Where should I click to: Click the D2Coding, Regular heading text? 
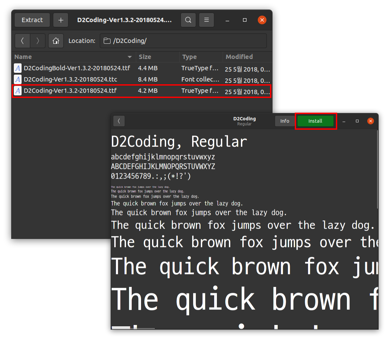point(179,142)
